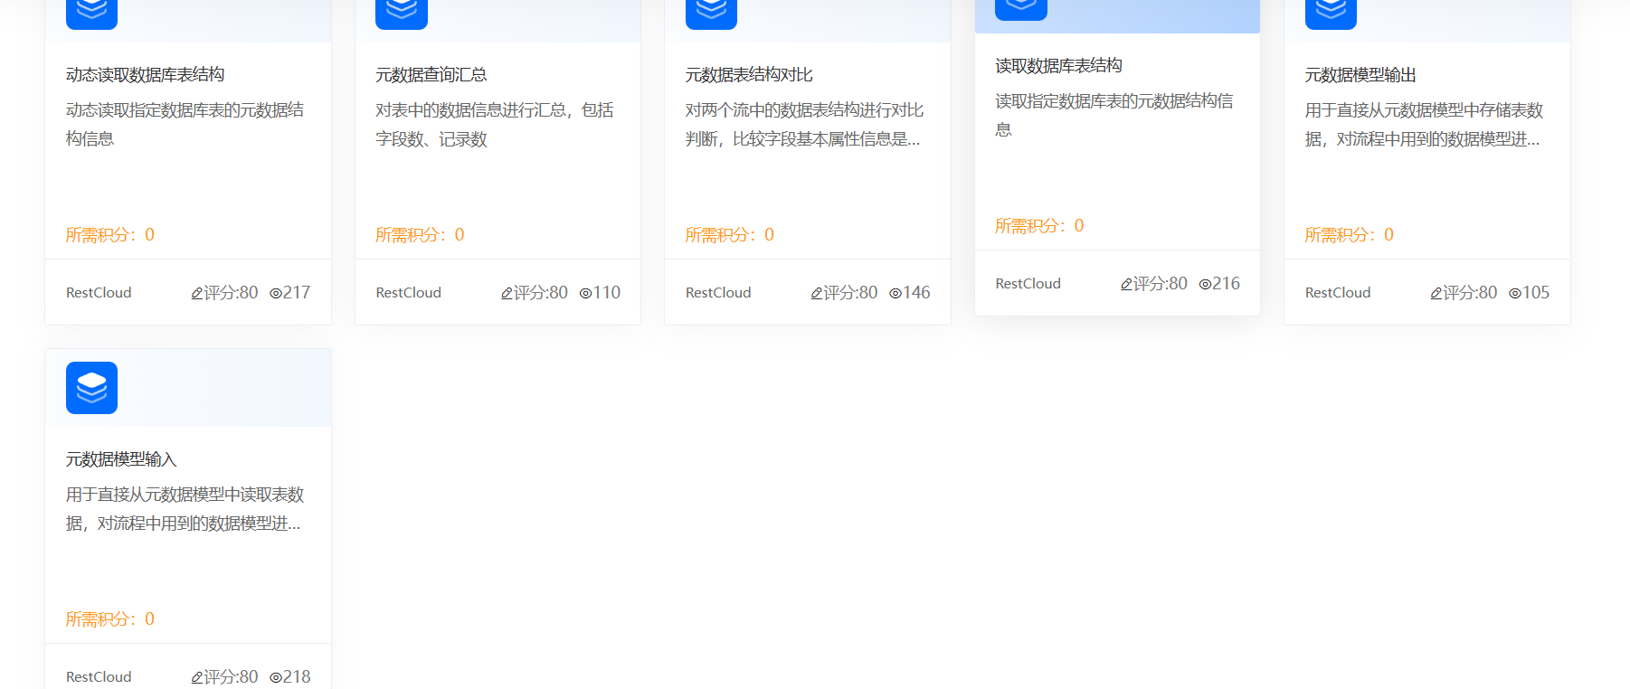Click 评分:80 rating on 动态读取数据库表结构 card
Viewport: 1630px width, 689px height.
point(231,293)
